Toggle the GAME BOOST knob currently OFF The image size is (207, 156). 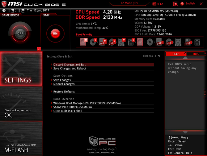click(20, 33)
